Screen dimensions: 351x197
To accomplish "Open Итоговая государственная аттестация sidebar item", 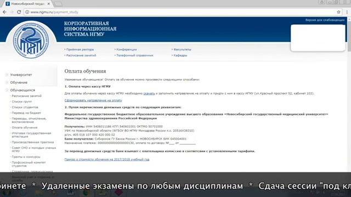I will pyautogui.click(x=31, y=135).
